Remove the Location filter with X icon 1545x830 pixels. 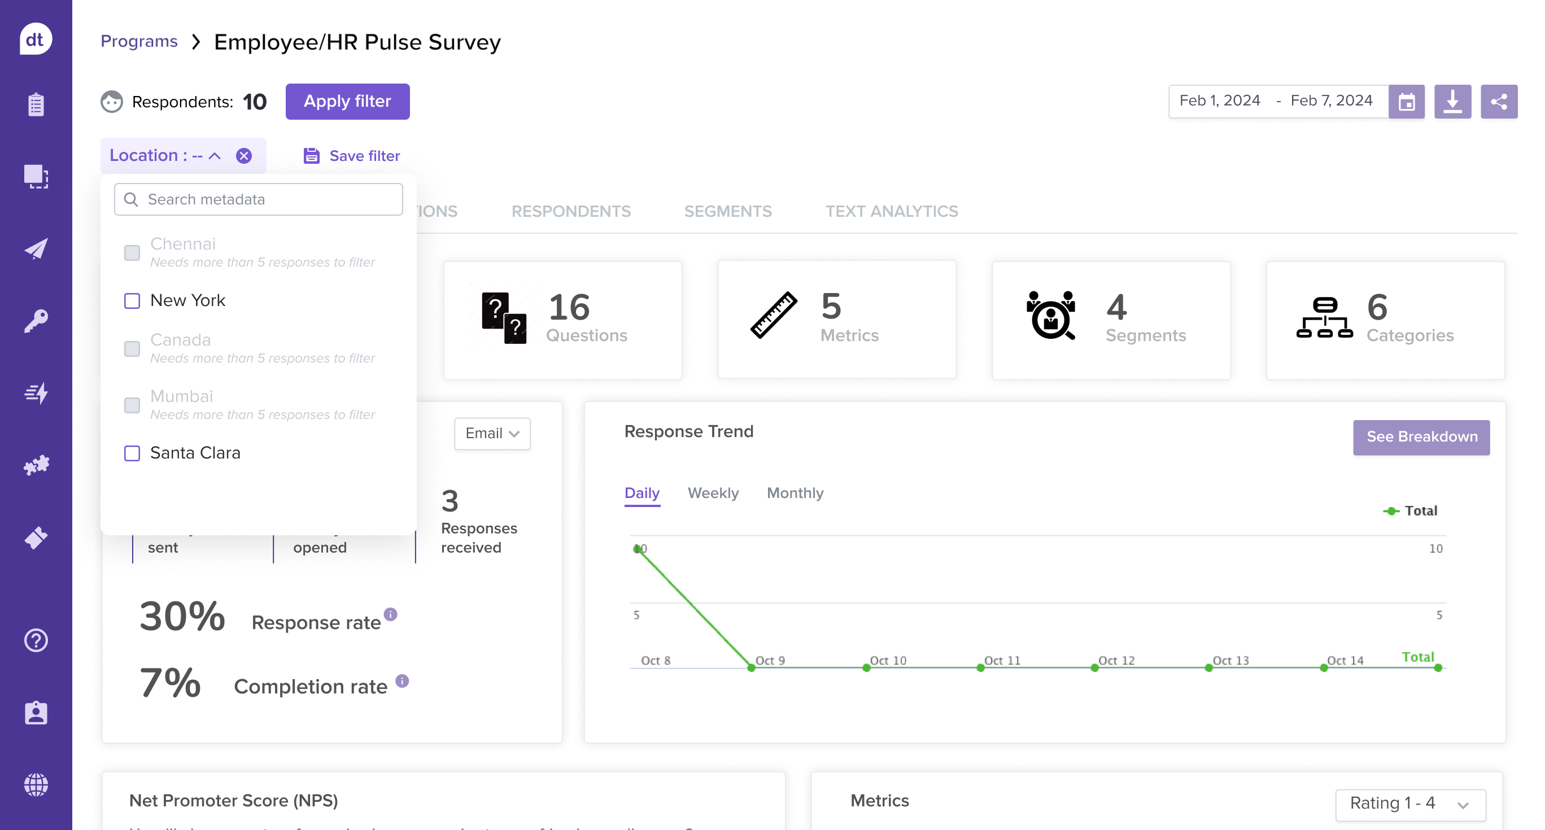243,156
